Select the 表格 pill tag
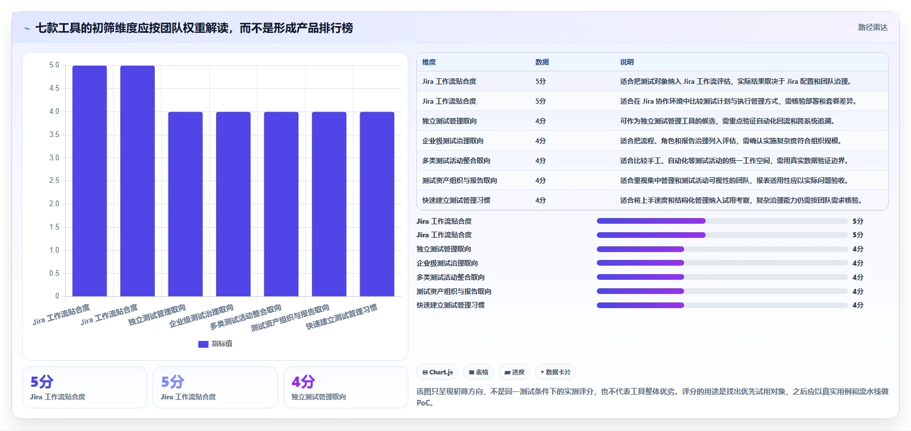Image resolution: width=911 pixels, height=431 pixels. coord(478,372)
